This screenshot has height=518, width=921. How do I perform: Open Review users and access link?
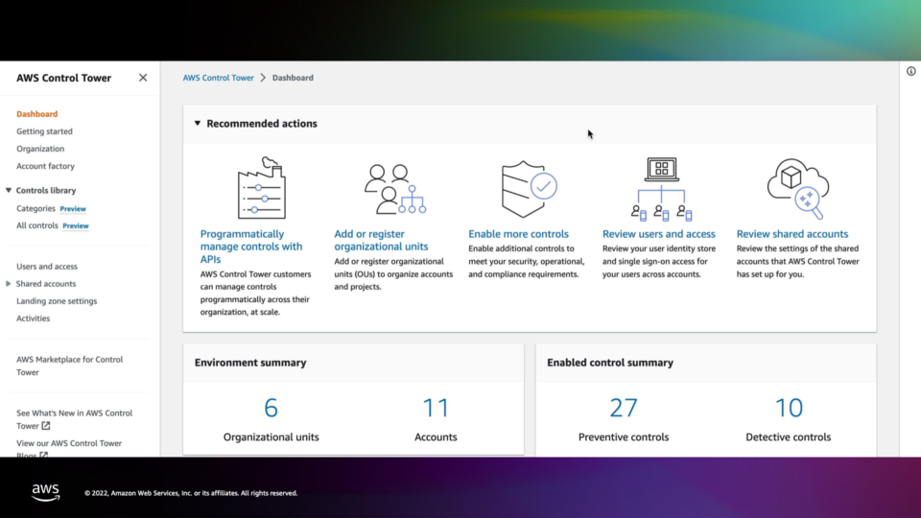click(658, 234)
